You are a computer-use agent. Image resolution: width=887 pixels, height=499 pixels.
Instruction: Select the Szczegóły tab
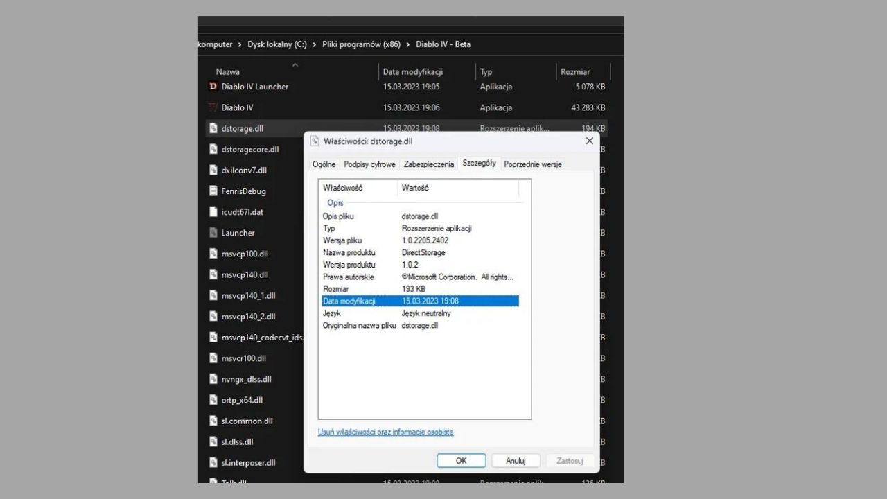pos(479,163)
